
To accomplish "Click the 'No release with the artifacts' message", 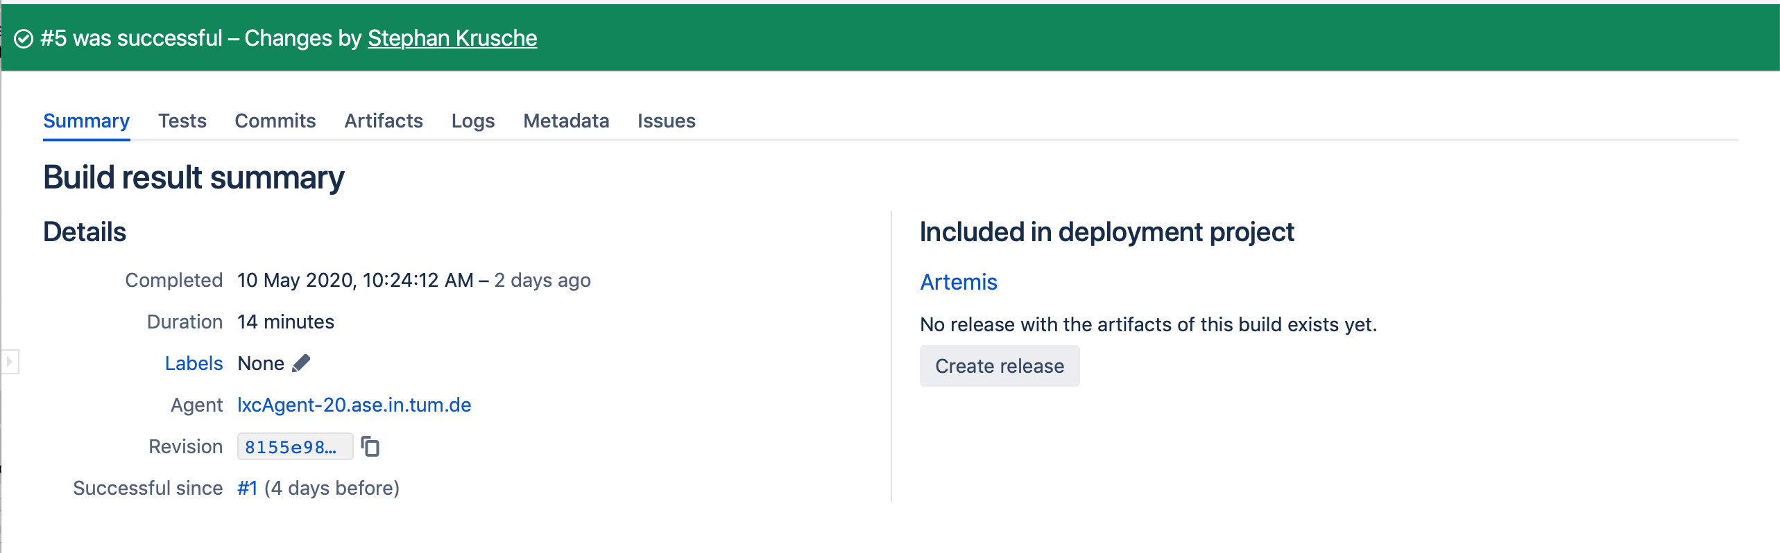I will pyautogui.click(x=1149, y=324).
